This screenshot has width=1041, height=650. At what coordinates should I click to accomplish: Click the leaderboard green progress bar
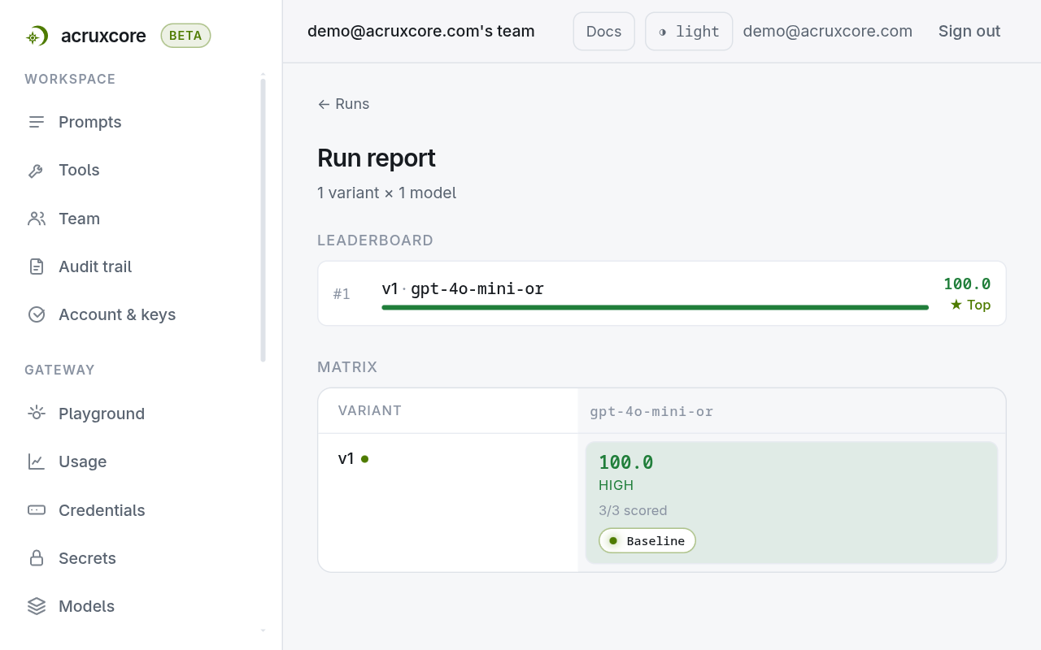tap(655, 307)
